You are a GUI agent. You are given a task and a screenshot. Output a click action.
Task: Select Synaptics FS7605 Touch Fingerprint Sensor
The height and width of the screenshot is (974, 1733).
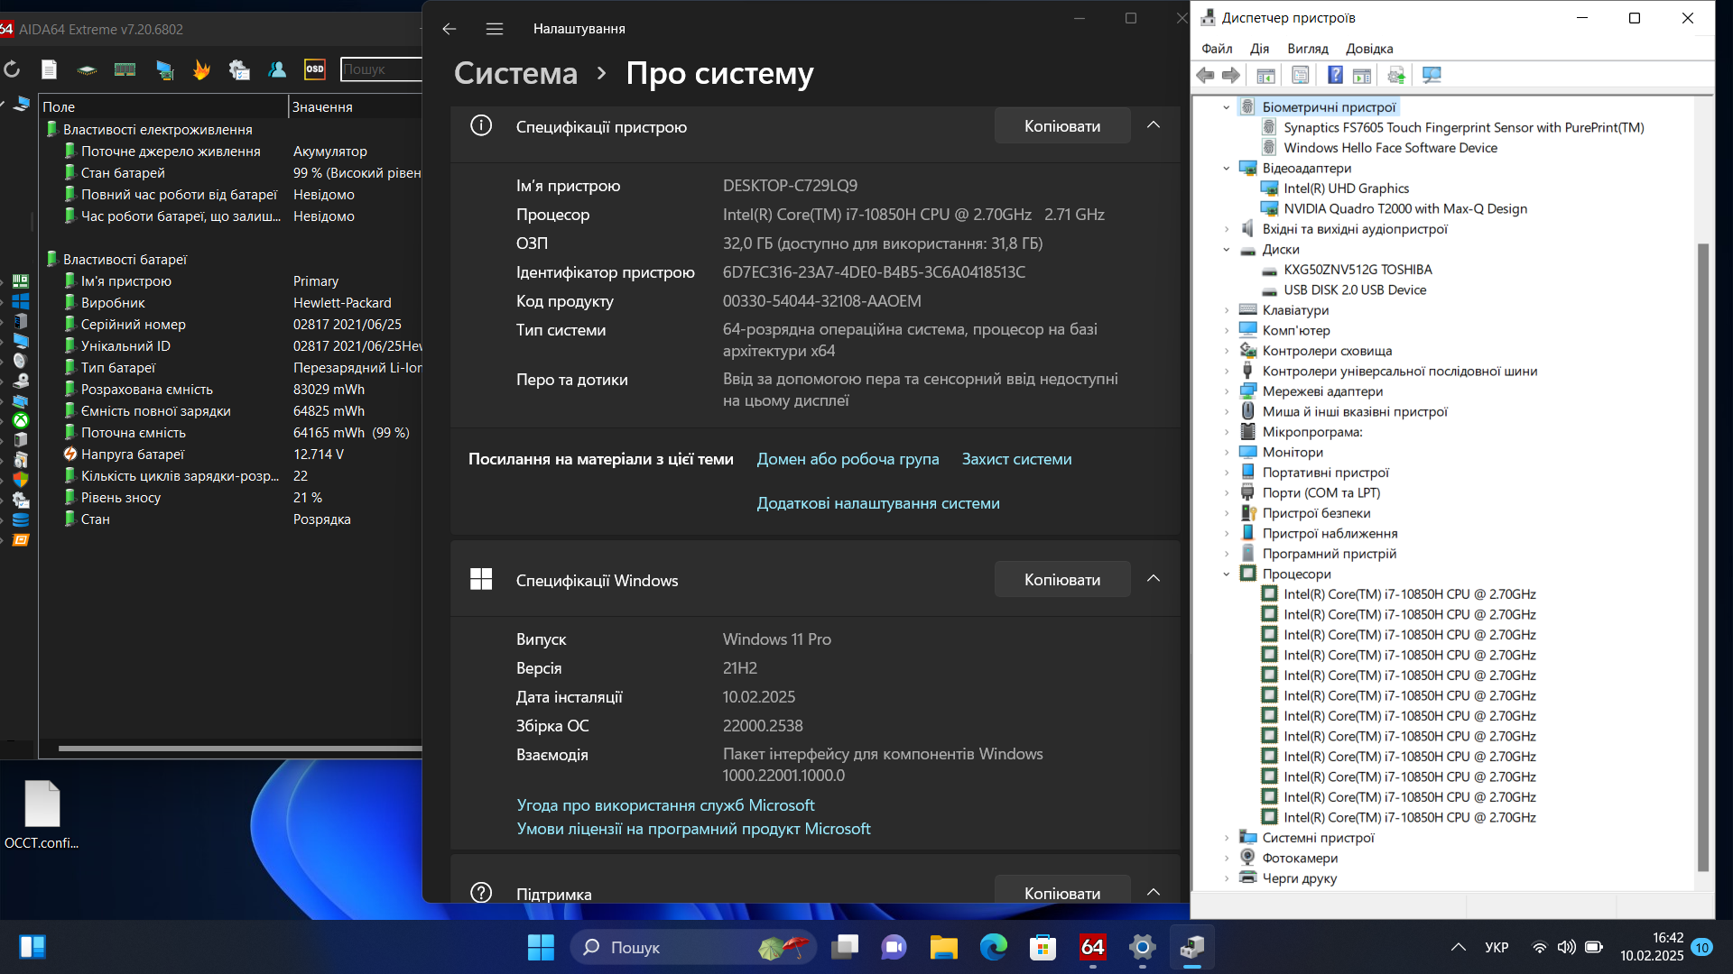point(1463,128)
